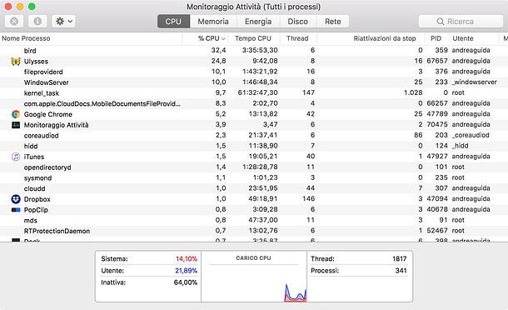The width and height of the screenshot is (508, 310).
Task: Sort by Riattivazioni da stop column
Action: coord(371,38)
